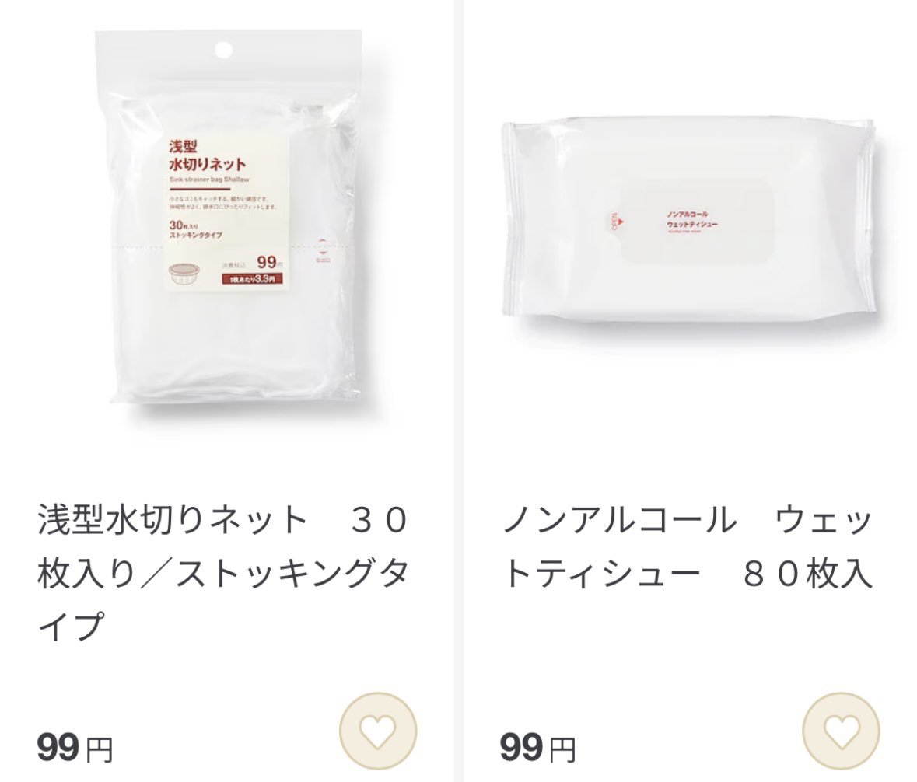Open 浅型水切りネット 30枚入り product title

[x=222, y=574]
